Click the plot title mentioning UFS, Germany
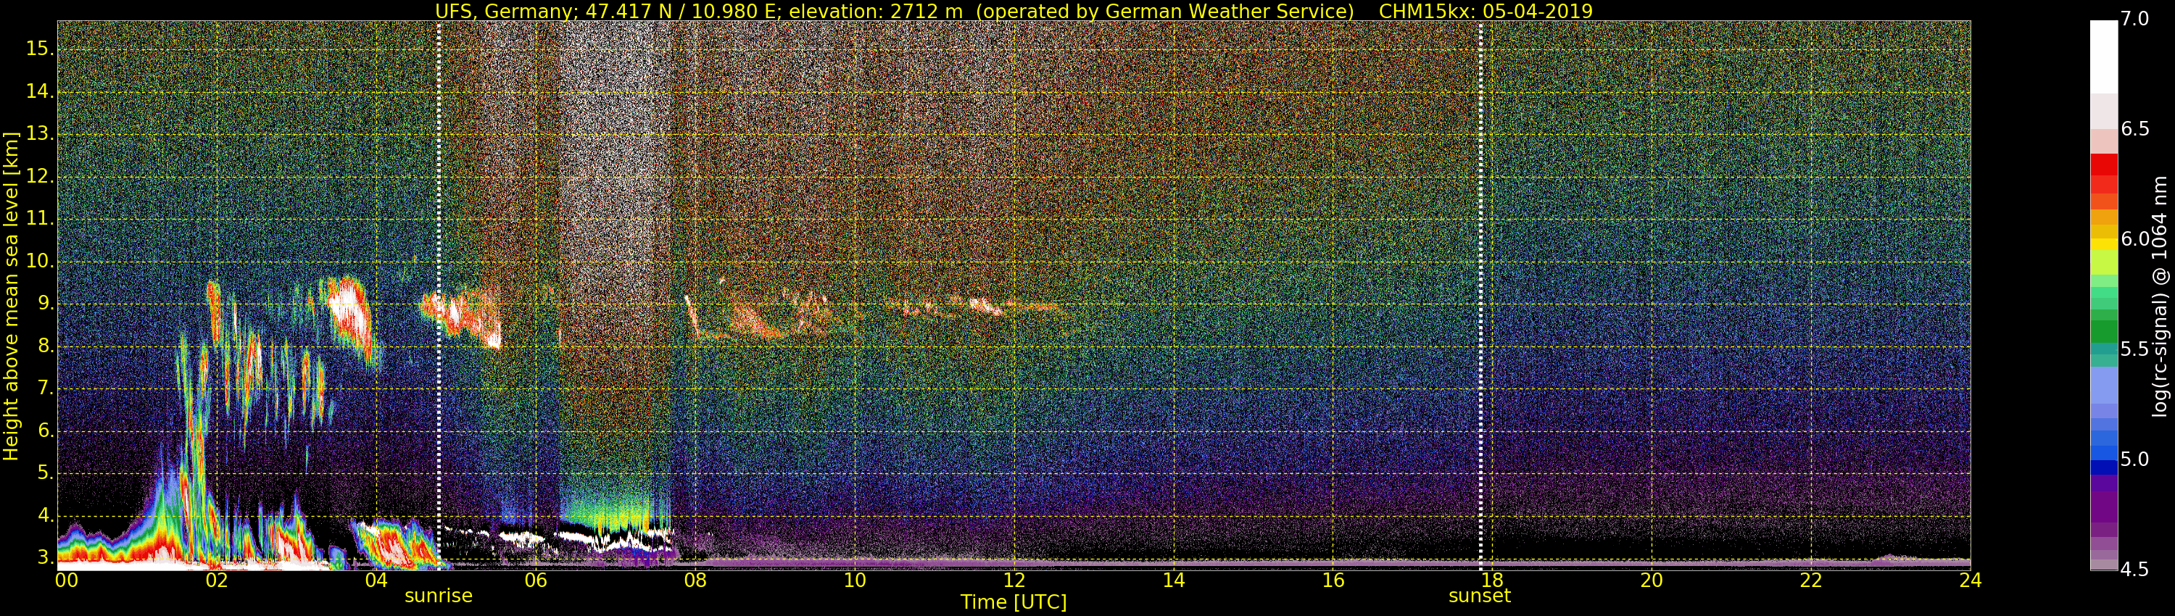The image size is (2175, 616). click(1014, 11)
